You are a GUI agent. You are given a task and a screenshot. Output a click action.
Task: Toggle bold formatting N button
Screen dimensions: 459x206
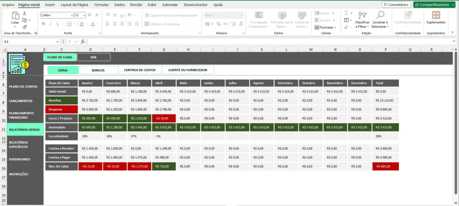[43, 24]
